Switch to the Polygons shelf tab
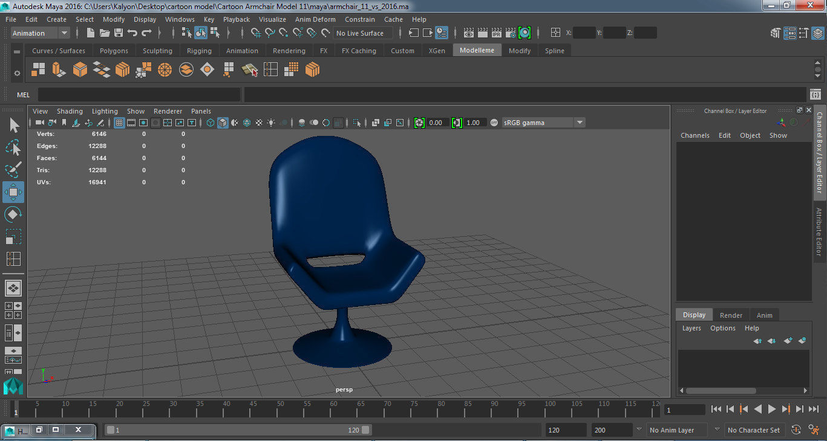 click(x=114, y=51)
